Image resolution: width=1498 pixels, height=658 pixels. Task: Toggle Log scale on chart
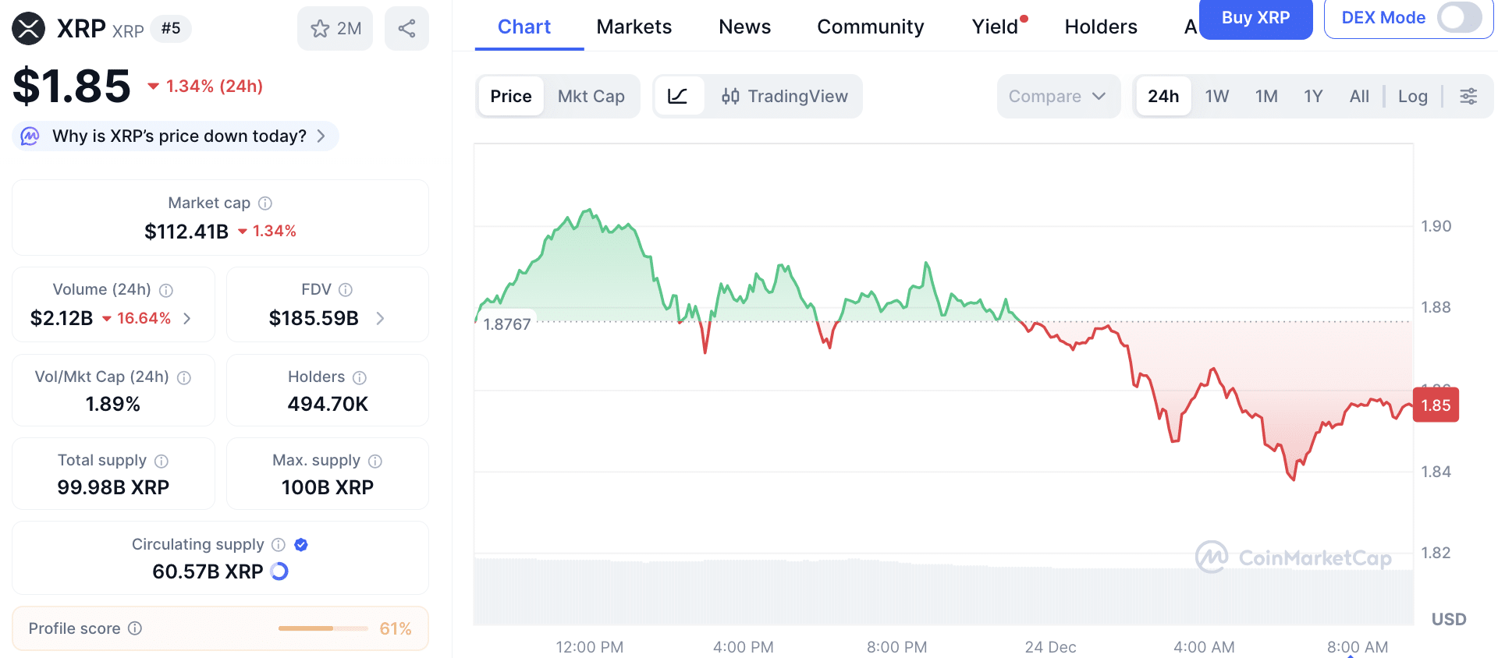(1412, 96)
